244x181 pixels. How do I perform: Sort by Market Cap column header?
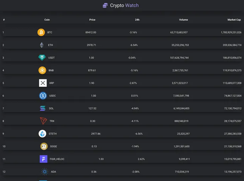pyautogui.click(x=234, y=20)
